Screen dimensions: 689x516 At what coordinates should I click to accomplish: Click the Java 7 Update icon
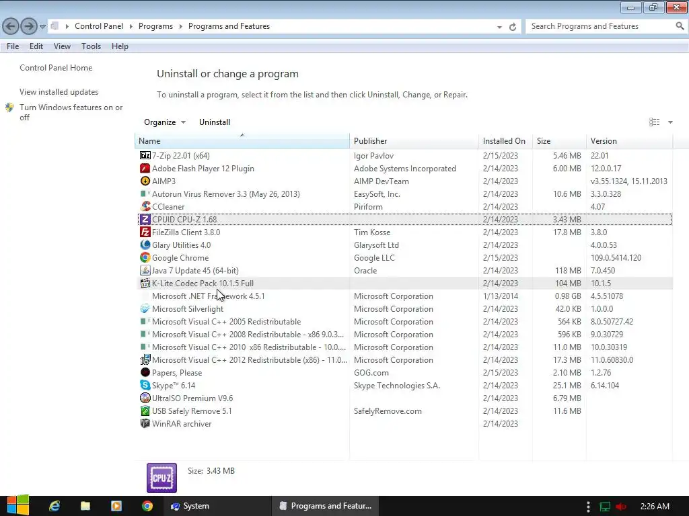[x=145, y=270]
